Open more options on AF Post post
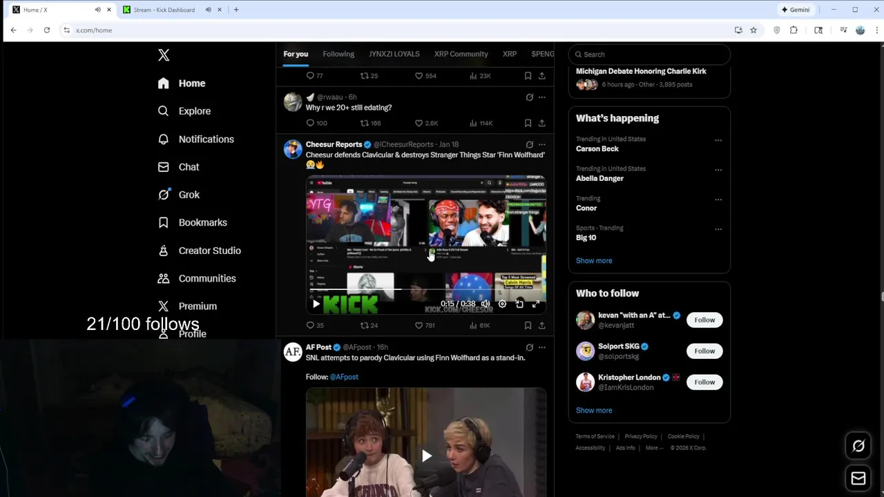 (541, 347)
